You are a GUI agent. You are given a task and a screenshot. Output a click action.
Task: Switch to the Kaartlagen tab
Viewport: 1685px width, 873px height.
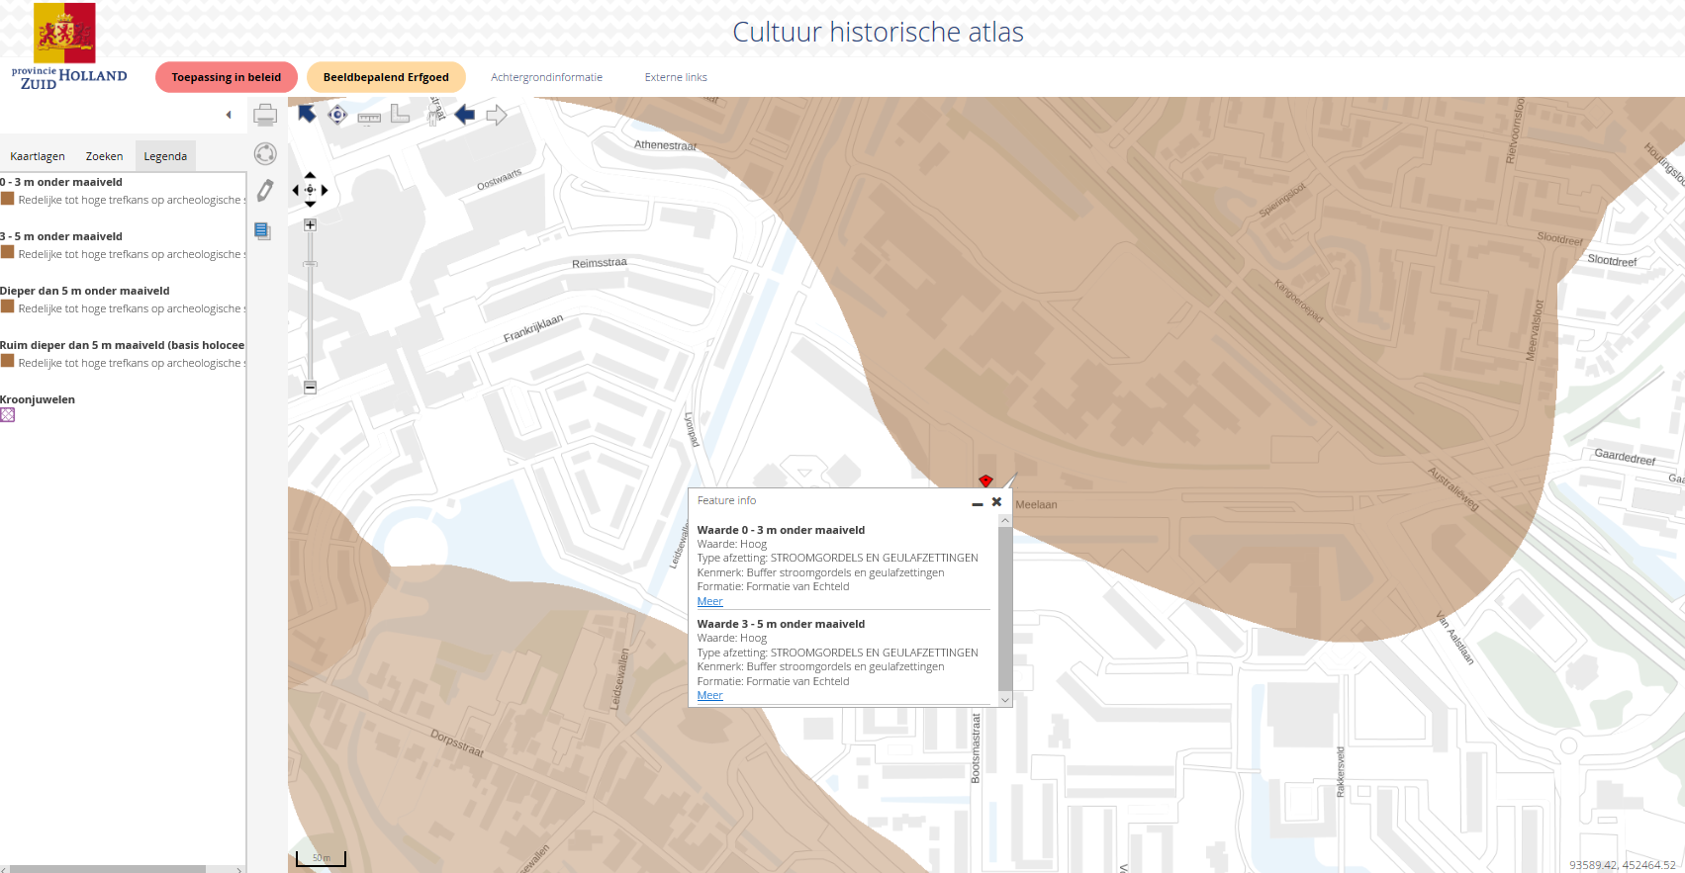[38, 156]
